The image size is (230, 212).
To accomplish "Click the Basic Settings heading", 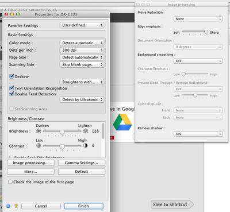I will (x=20, y=35).
